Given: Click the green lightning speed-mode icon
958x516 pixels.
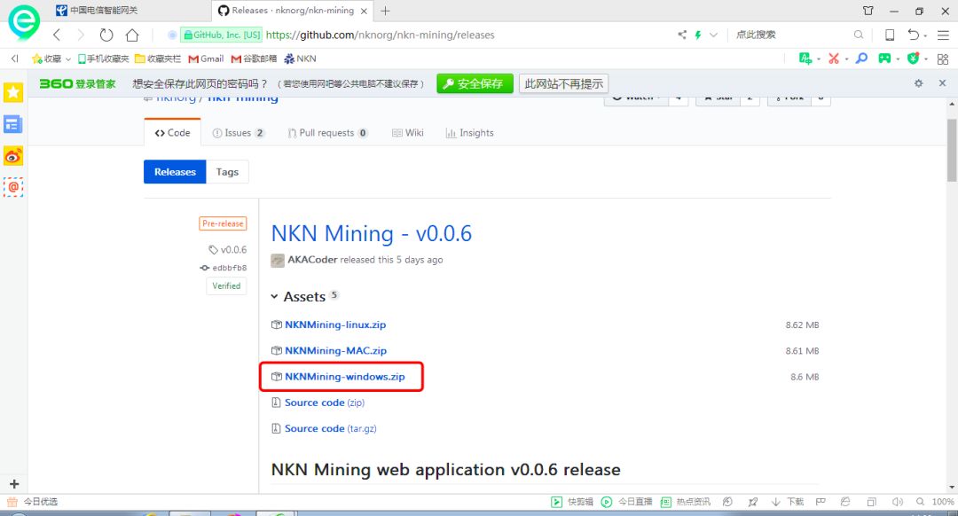Looking at the screenshot, I should tap(698, 35).
